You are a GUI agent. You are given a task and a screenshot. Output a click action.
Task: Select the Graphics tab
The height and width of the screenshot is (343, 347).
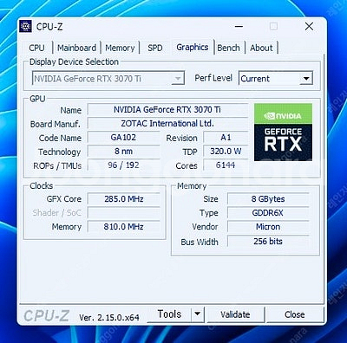(x=193, y=47)
